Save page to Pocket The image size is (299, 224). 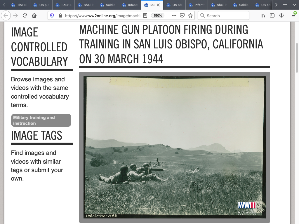click(182, 16)
